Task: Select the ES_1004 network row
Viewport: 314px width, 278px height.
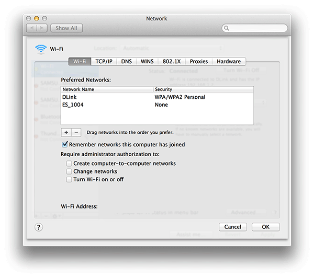Action: coord(157,105)
